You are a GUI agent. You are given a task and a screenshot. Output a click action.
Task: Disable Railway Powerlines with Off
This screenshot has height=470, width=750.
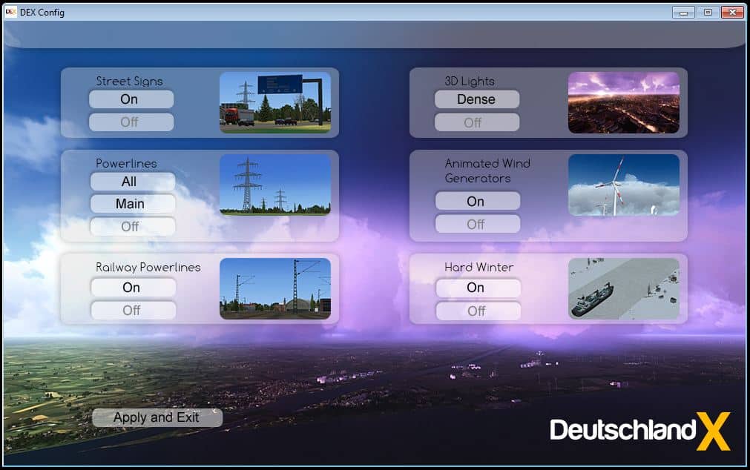pyautogui.click(x=132, y=311)
